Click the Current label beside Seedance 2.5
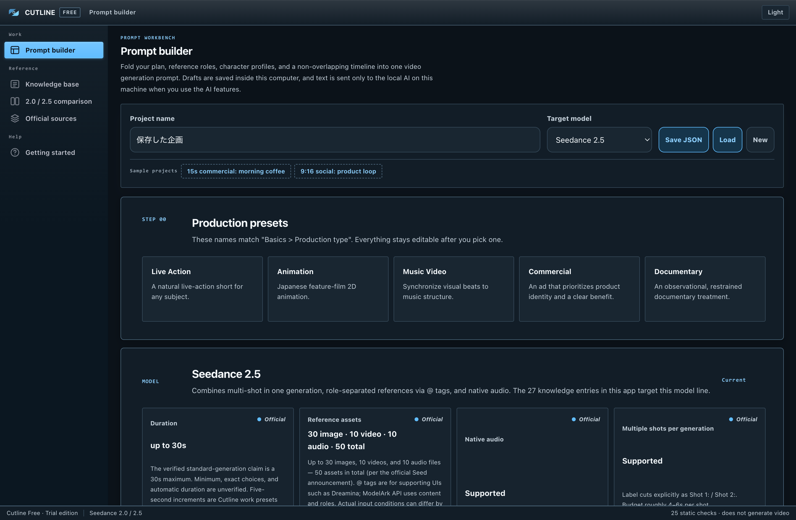 pos(734,380)
